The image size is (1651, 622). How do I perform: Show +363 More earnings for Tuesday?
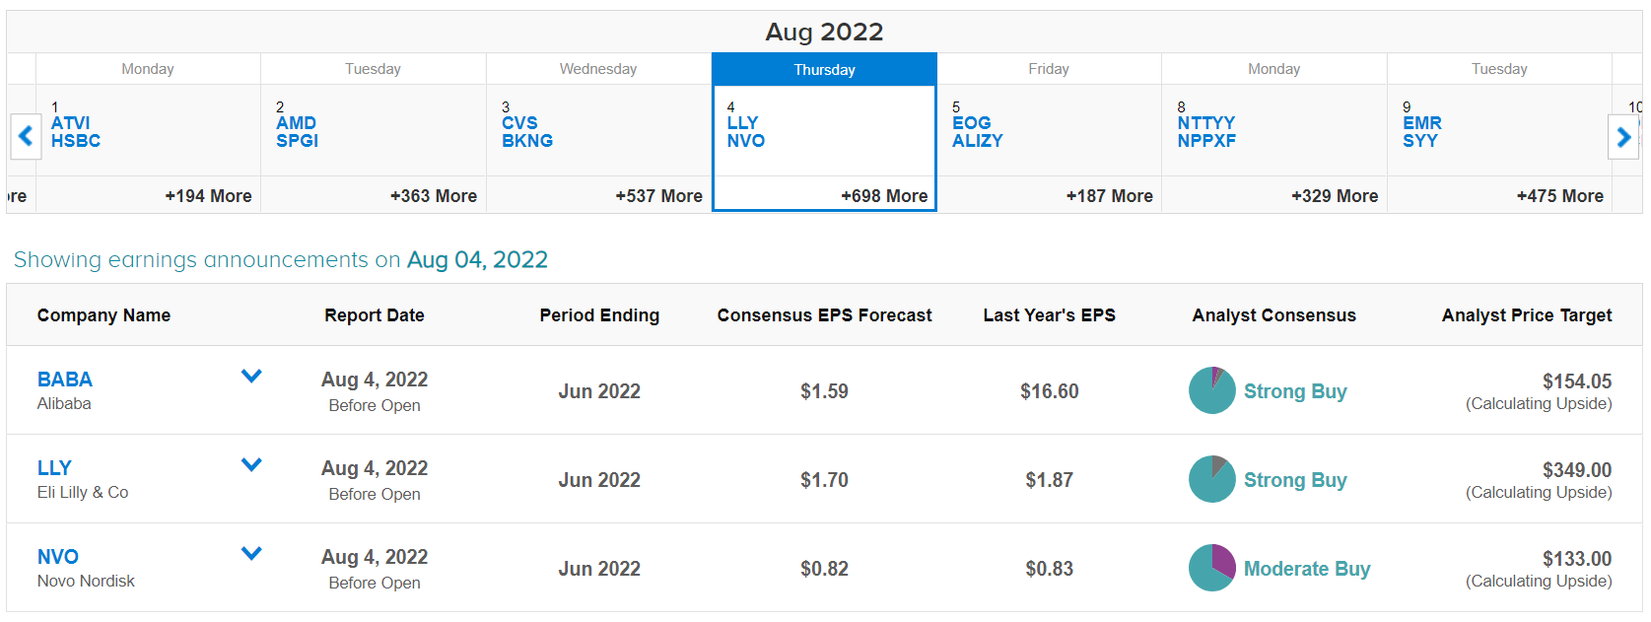point(434,196)
